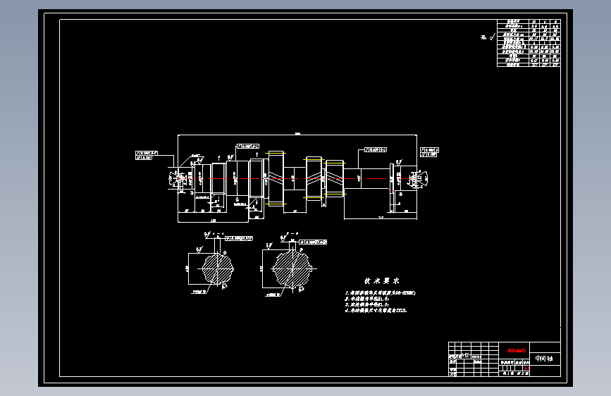The width and height of the screenshot is (611, 396).
Task: Select the right hatched spline cross-section view
Action: 292,268
